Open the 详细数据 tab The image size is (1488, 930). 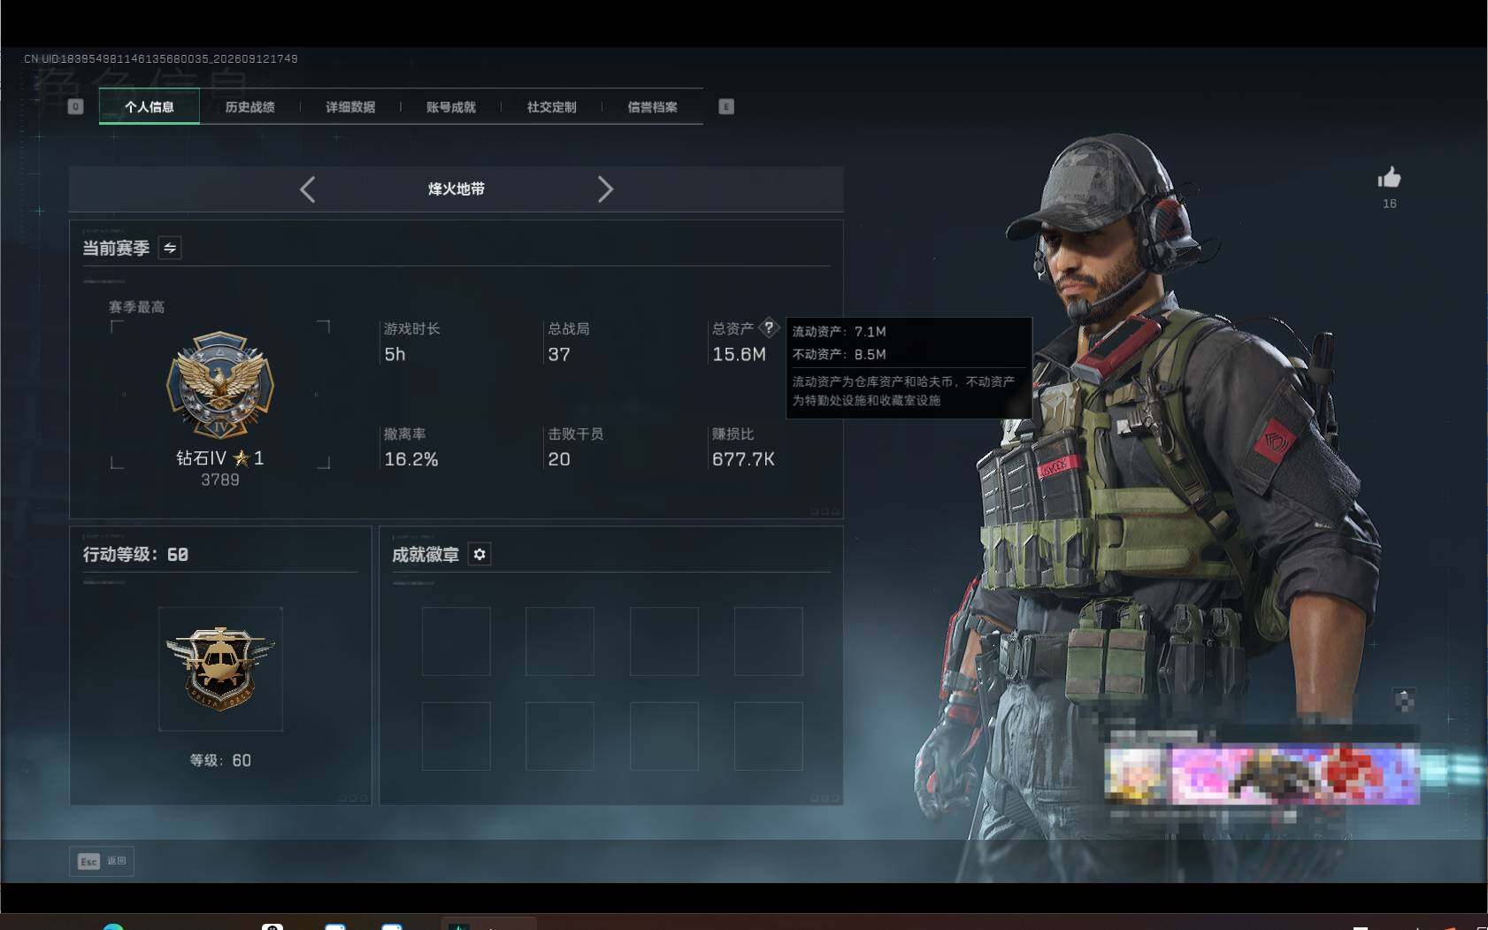tap(350, 107)
